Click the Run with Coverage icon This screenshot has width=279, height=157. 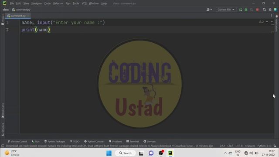252,10
